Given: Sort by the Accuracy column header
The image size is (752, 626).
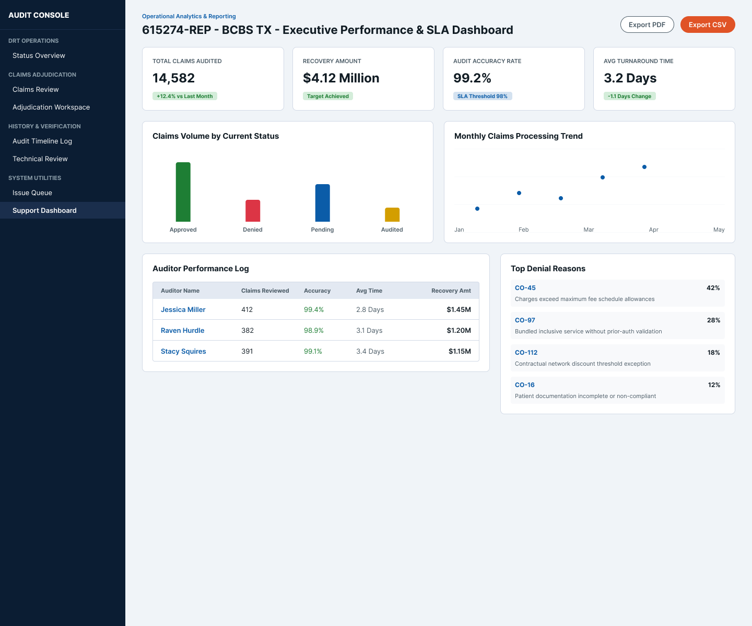Looking at the screenshot, I should [x=317, y=291].
